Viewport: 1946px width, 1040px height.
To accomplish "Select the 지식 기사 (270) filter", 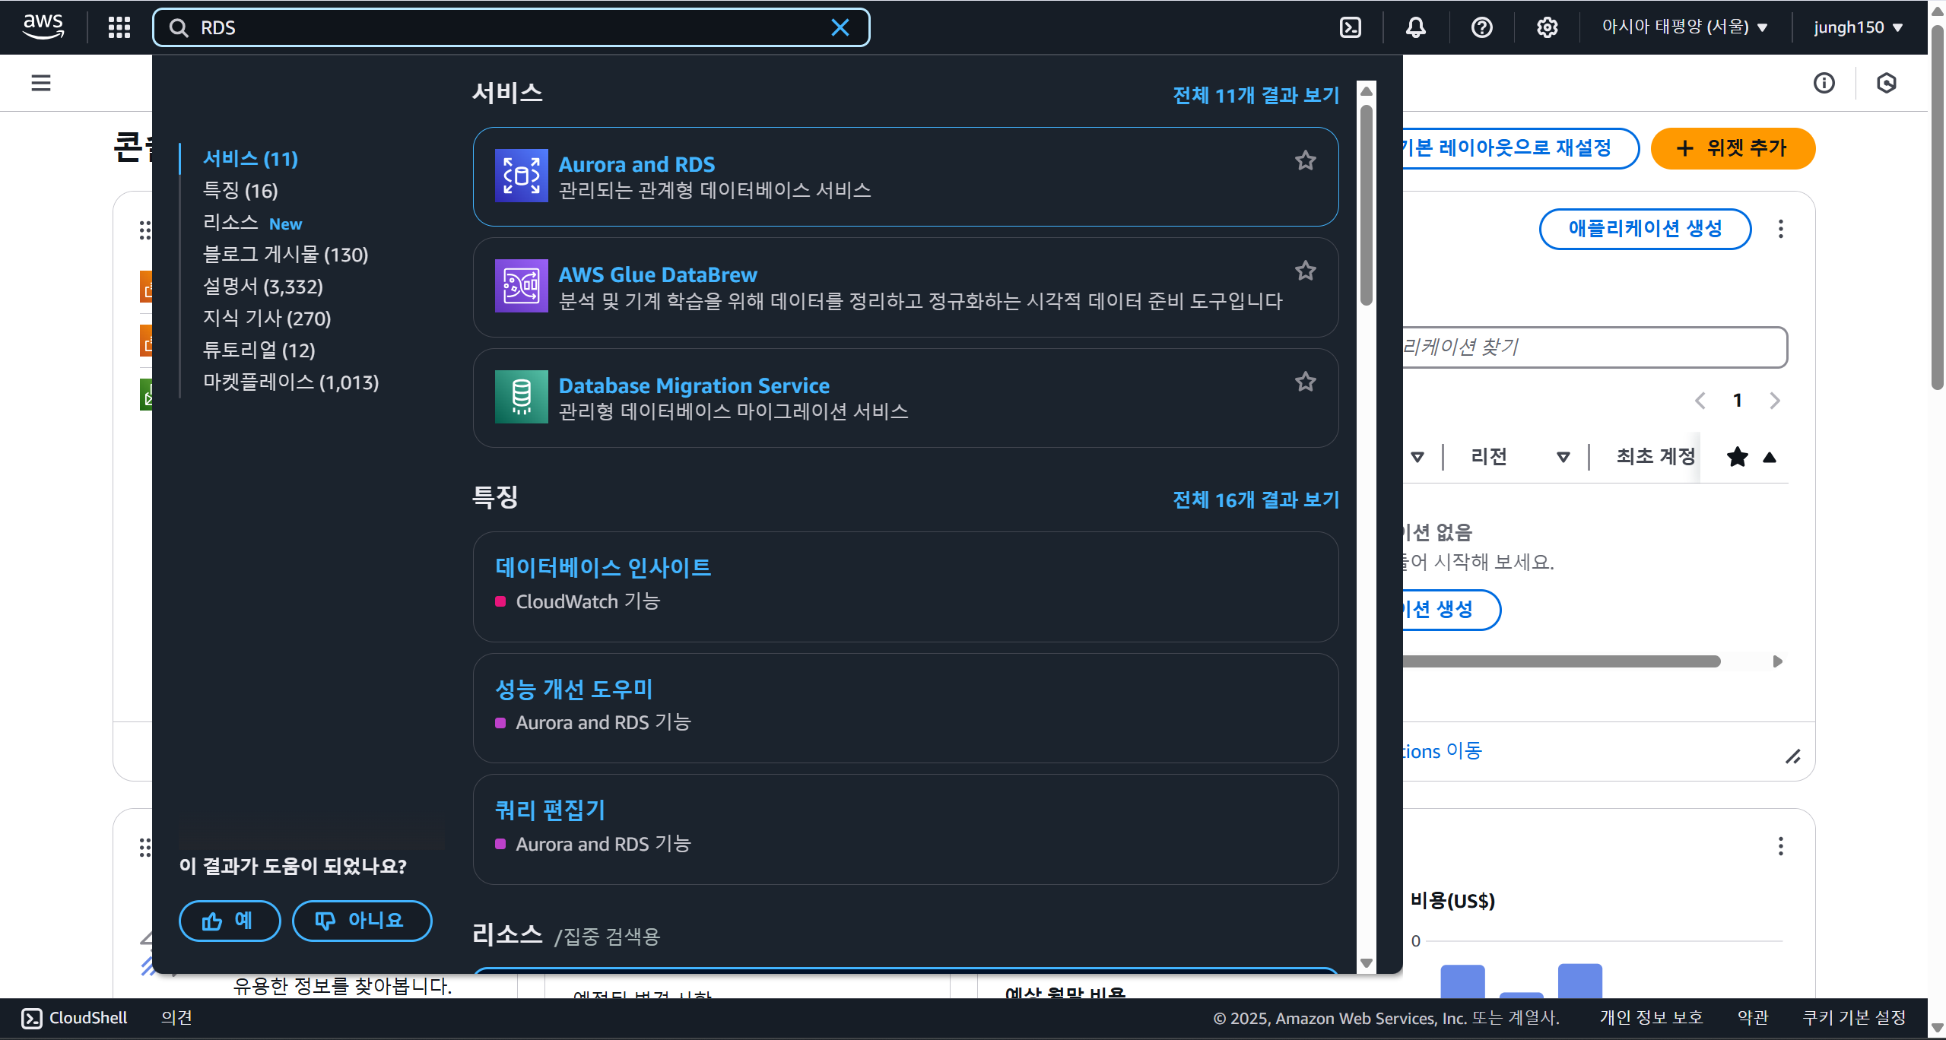I will tap(267, 319).
